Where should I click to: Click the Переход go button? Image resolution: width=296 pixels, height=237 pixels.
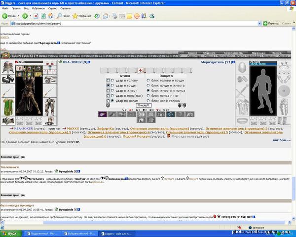(x=271, y=23)
